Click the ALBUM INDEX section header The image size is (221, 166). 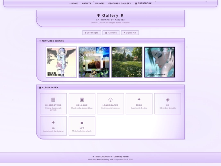pyautogui.click(x=49, y=88)
